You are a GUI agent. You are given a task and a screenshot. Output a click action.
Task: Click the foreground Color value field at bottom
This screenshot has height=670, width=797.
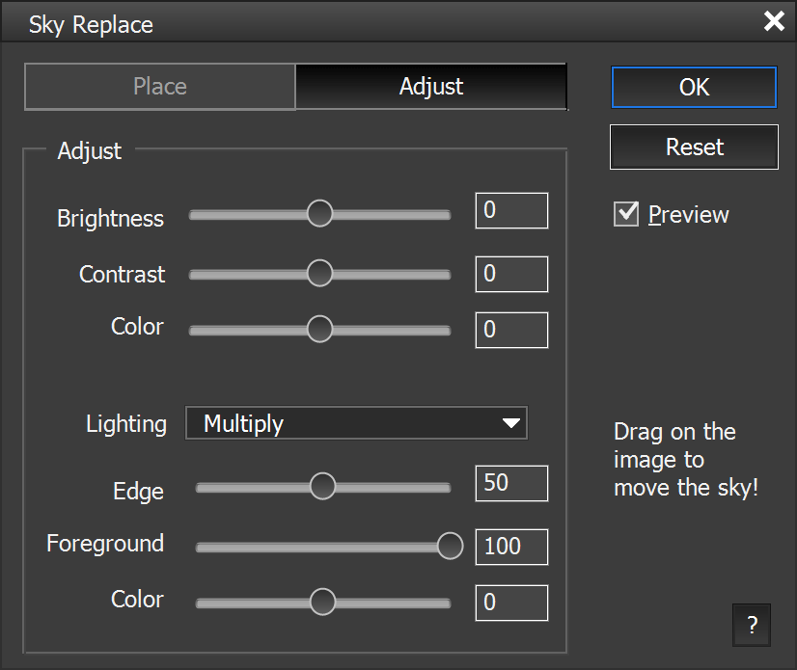(x=511, y=603)
